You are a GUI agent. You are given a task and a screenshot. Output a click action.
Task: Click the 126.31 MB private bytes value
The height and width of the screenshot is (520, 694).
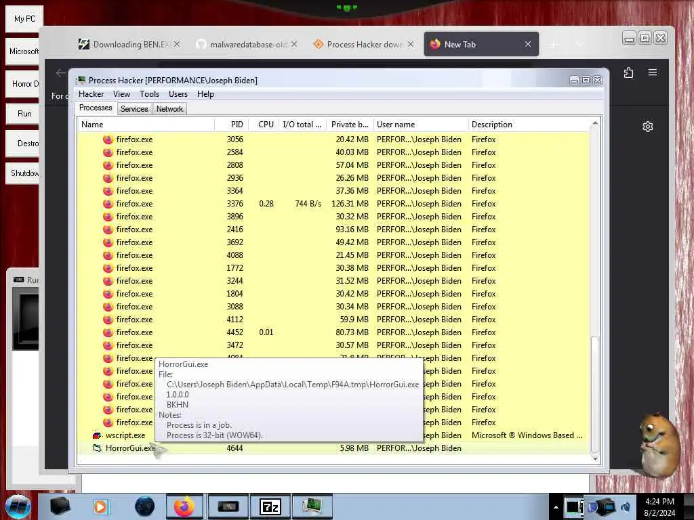[350, 204]
